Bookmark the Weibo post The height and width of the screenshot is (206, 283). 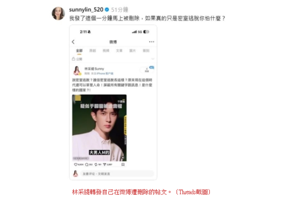[x=123, y=164]
